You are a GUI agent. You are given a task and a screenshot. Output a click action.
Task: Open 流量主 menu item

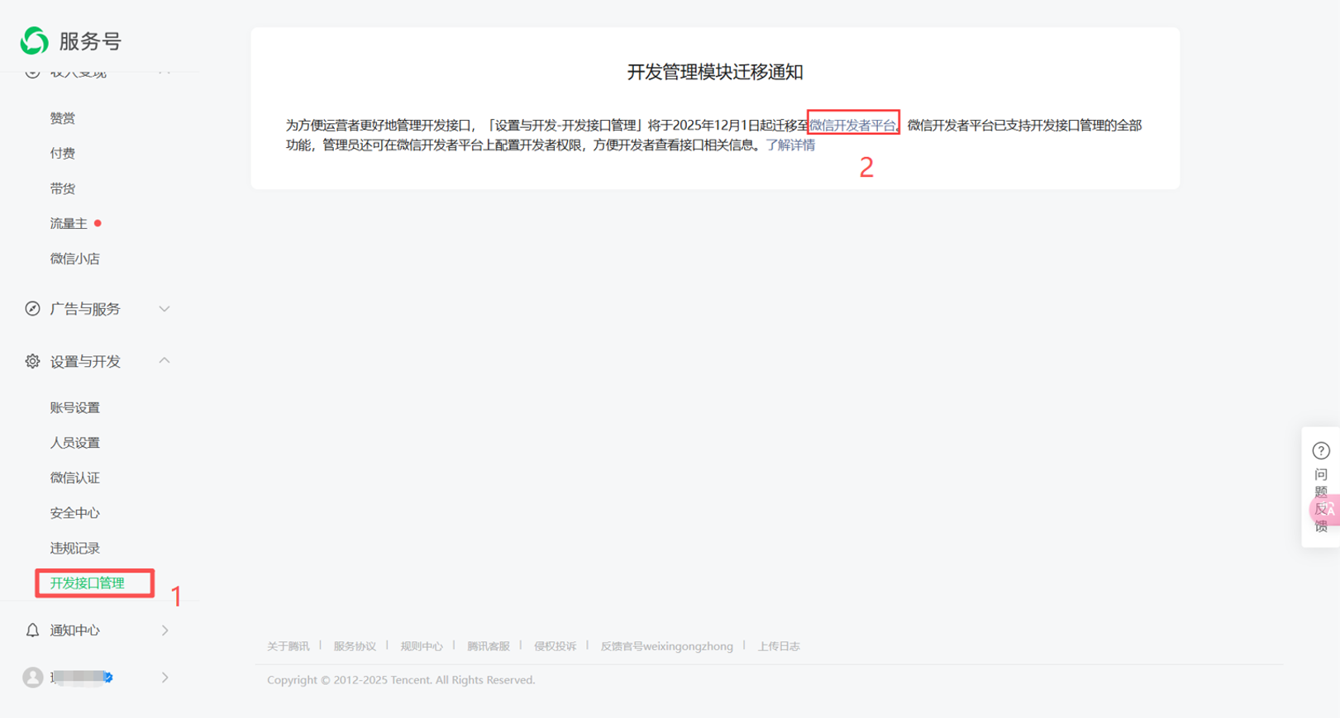(69, 224)
